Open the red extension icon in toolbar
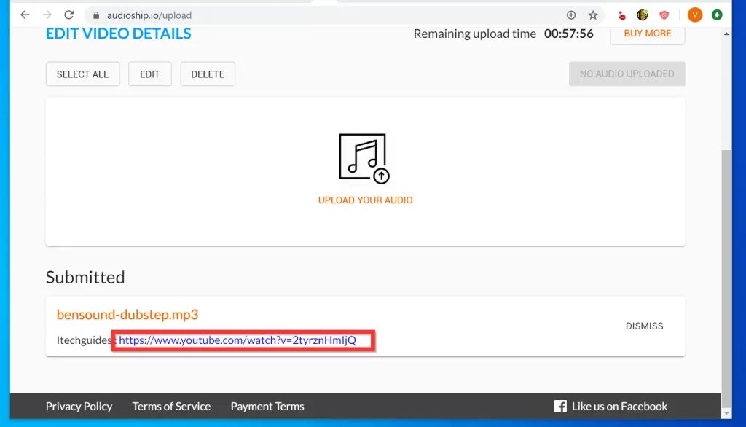746x427 pixels. pos(622,16)
